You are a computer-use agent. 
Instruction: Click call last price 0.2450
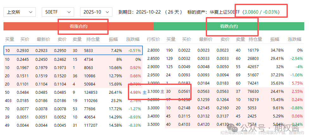pyautogui.click(x=41, y=59)
